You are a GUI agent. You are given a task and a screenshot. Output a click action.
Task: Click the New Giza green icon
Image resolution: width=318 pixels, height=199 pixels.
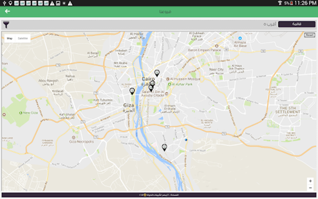click(21, 113)
